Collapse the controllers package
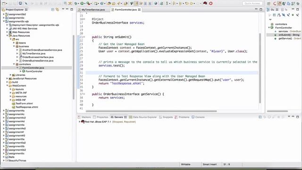Viewport: 302px width, 170px height. pyautogui.click(x=14, y=64)
